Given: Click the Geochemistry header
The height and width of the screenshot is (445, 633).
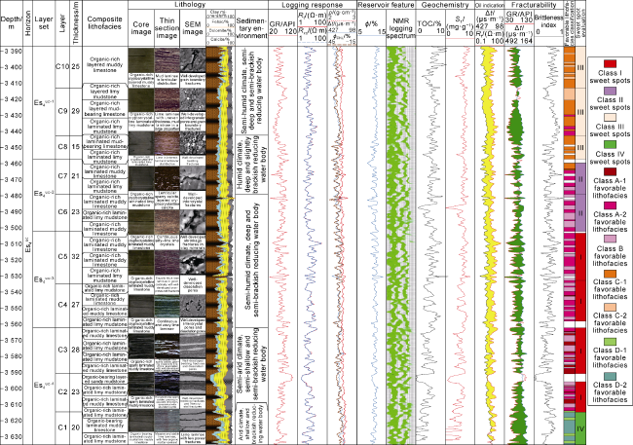Looking at the screenshot, I should tap(445, 5).
